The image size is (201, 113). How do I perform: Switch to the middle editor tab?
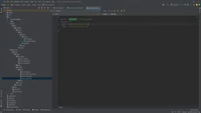pyautogui.click(x=75, y=8)
